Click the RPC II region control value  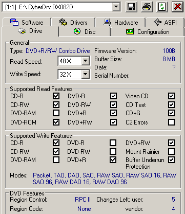(83, 200)
